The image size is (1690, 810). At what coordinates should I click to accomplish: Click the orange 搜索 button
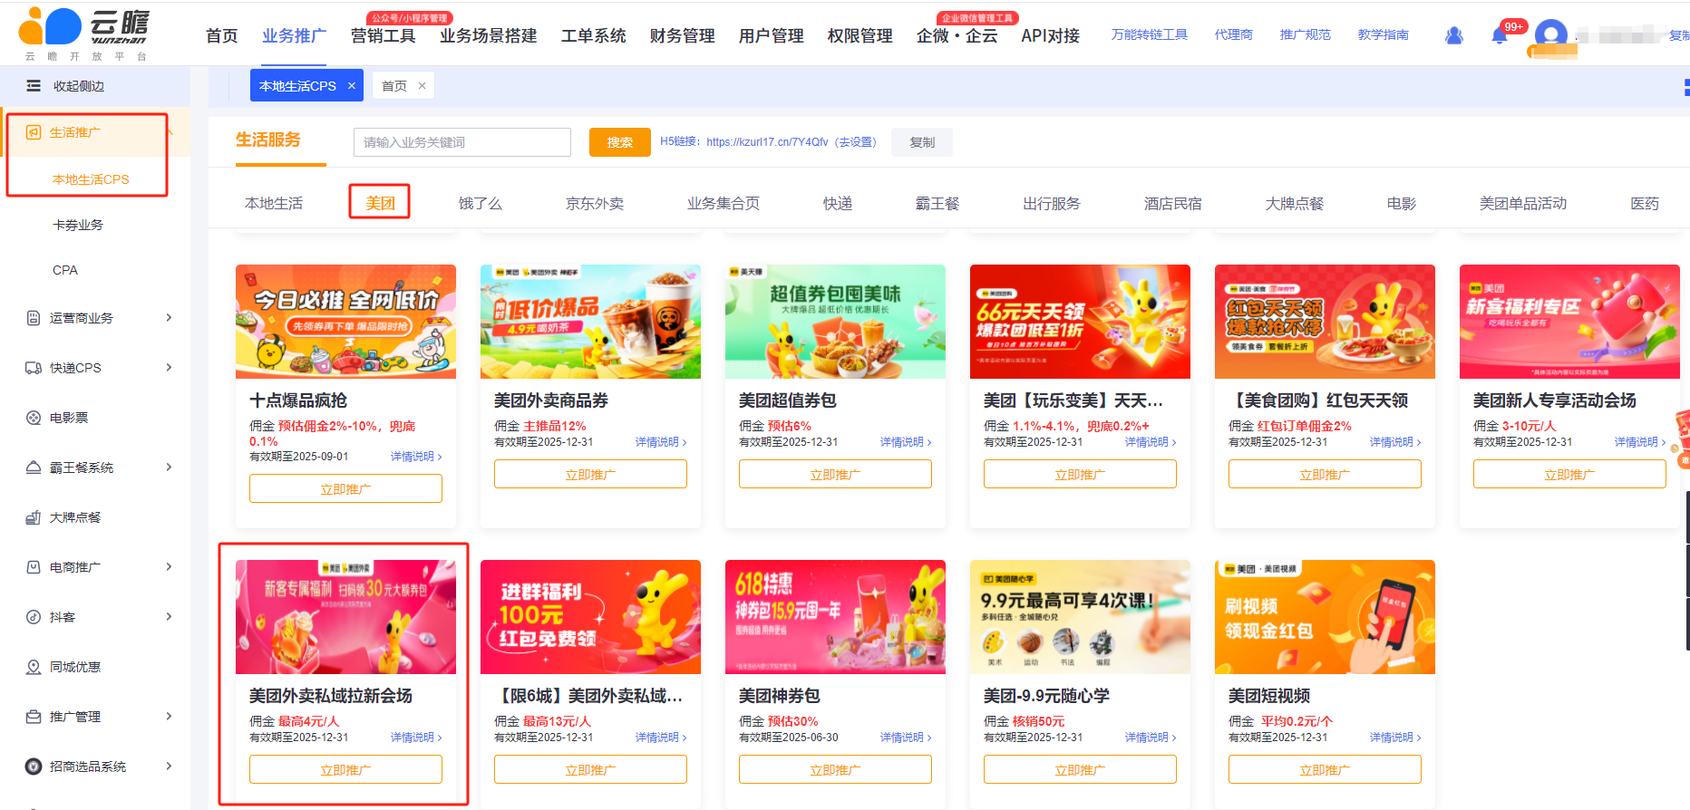tap(620, 142)
